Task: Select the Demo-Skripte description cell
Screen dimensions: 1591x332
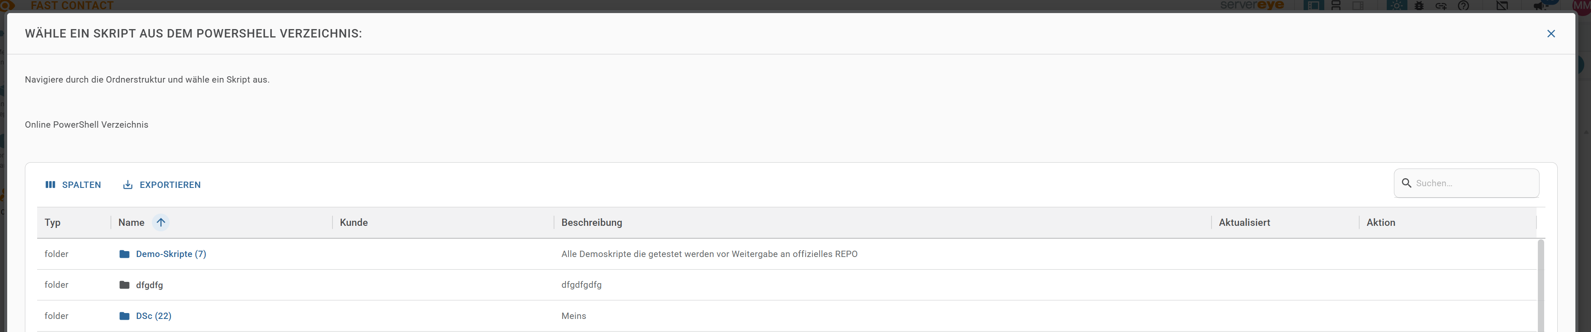Action: pyautogui.click(x=709, y=254)
